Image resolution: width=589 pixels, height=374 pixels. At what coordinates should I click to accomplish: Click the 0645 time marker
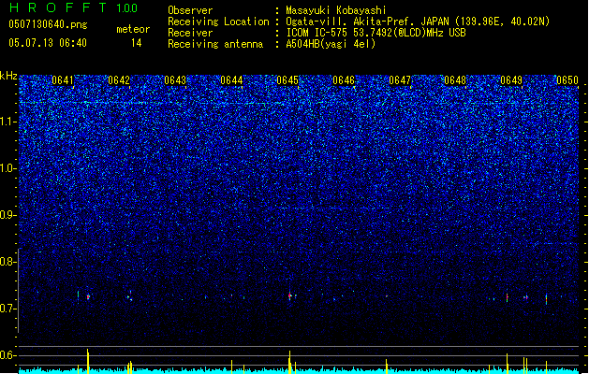click(x=287, y=80)
